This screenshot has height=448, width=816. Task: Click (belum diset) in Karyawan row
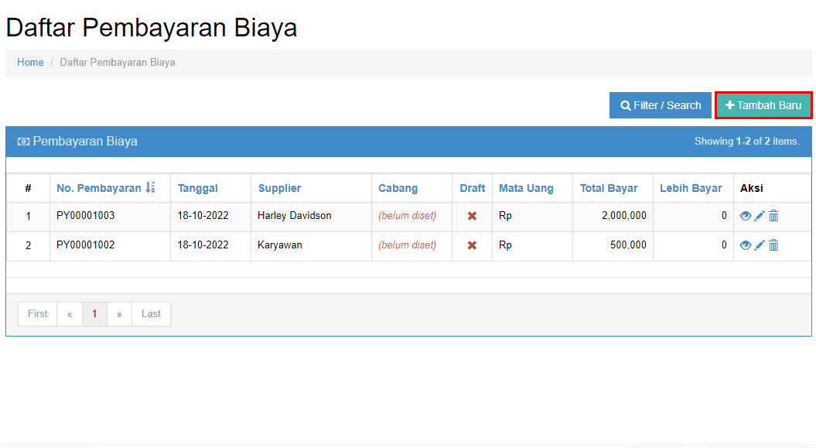tap(407, 245)
